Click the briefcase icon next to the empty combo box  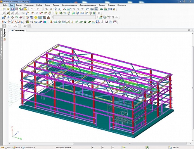tap(48, 17)
